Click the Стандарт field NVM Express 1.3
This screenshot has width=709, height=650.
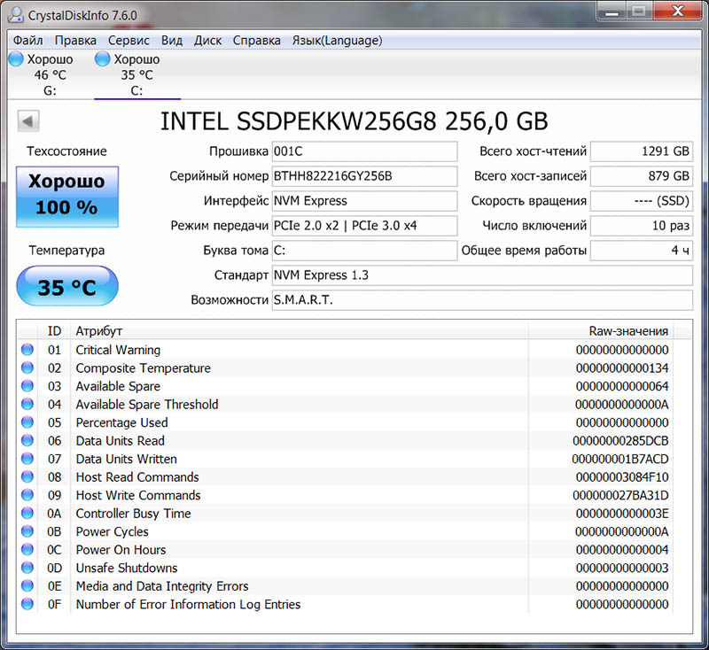pyautogui.click(x=482, y=275)
